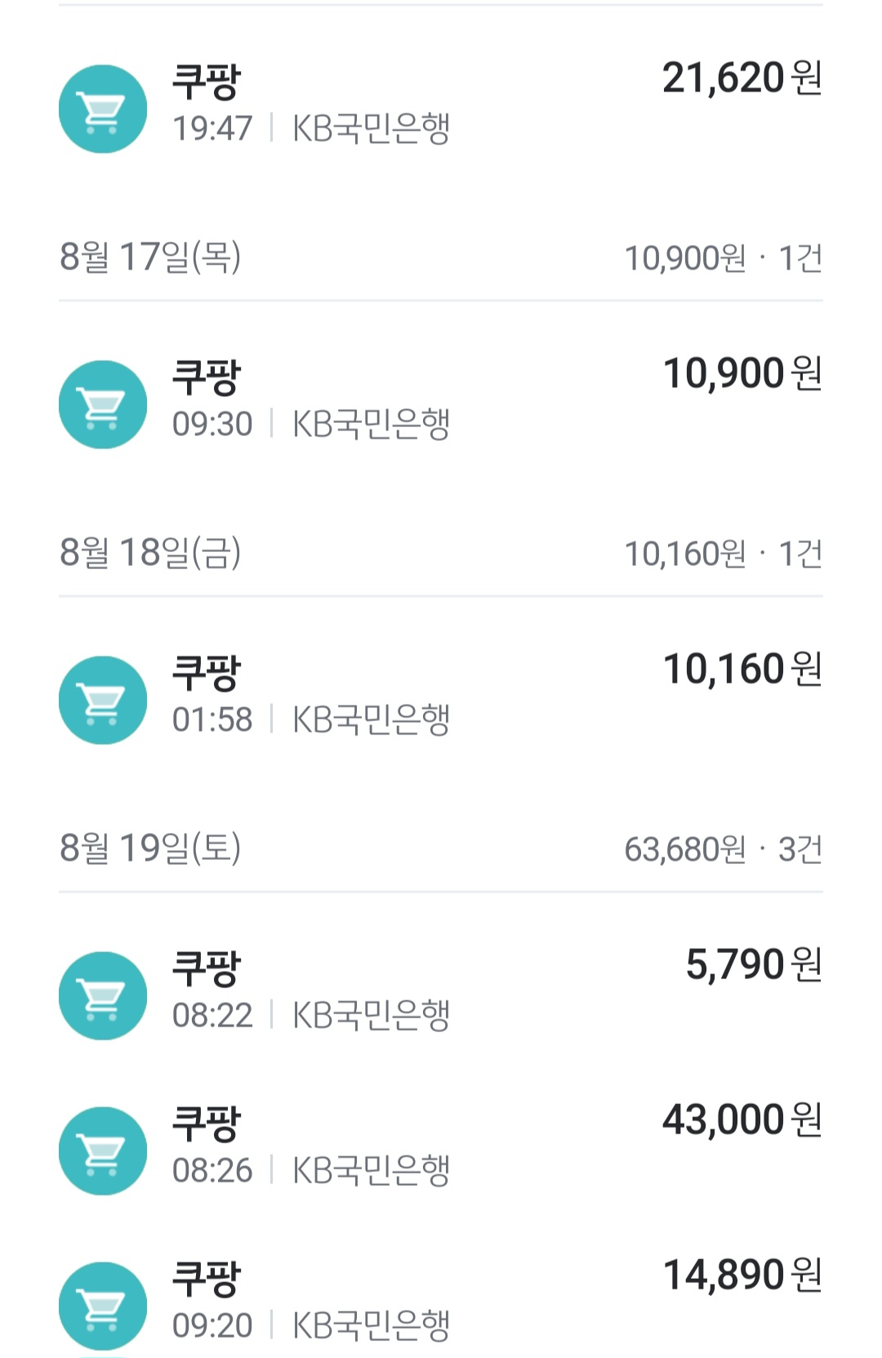The width and height of the screenshot is (882, 1358).
Task: Open the 63,680원 · 3건 daily summary
Action: pos(723,850)
